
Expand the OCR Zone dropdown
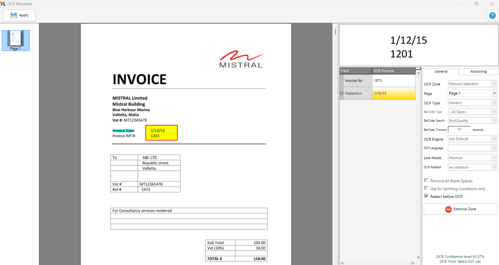[494, 84]
